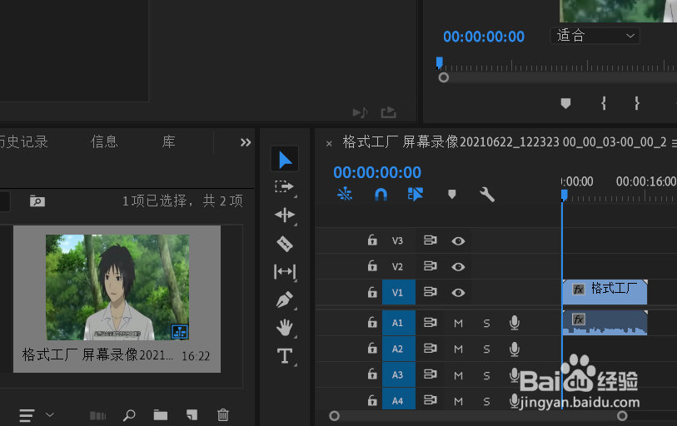The height and width of the screenshot is (426, 677).
Task: Select the Ripple Edit tool
Action: pos(285,215)
